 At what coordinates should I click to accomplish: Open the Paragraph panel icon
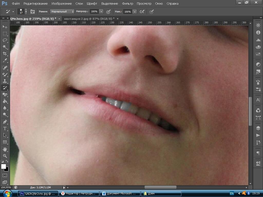point(258,153)
